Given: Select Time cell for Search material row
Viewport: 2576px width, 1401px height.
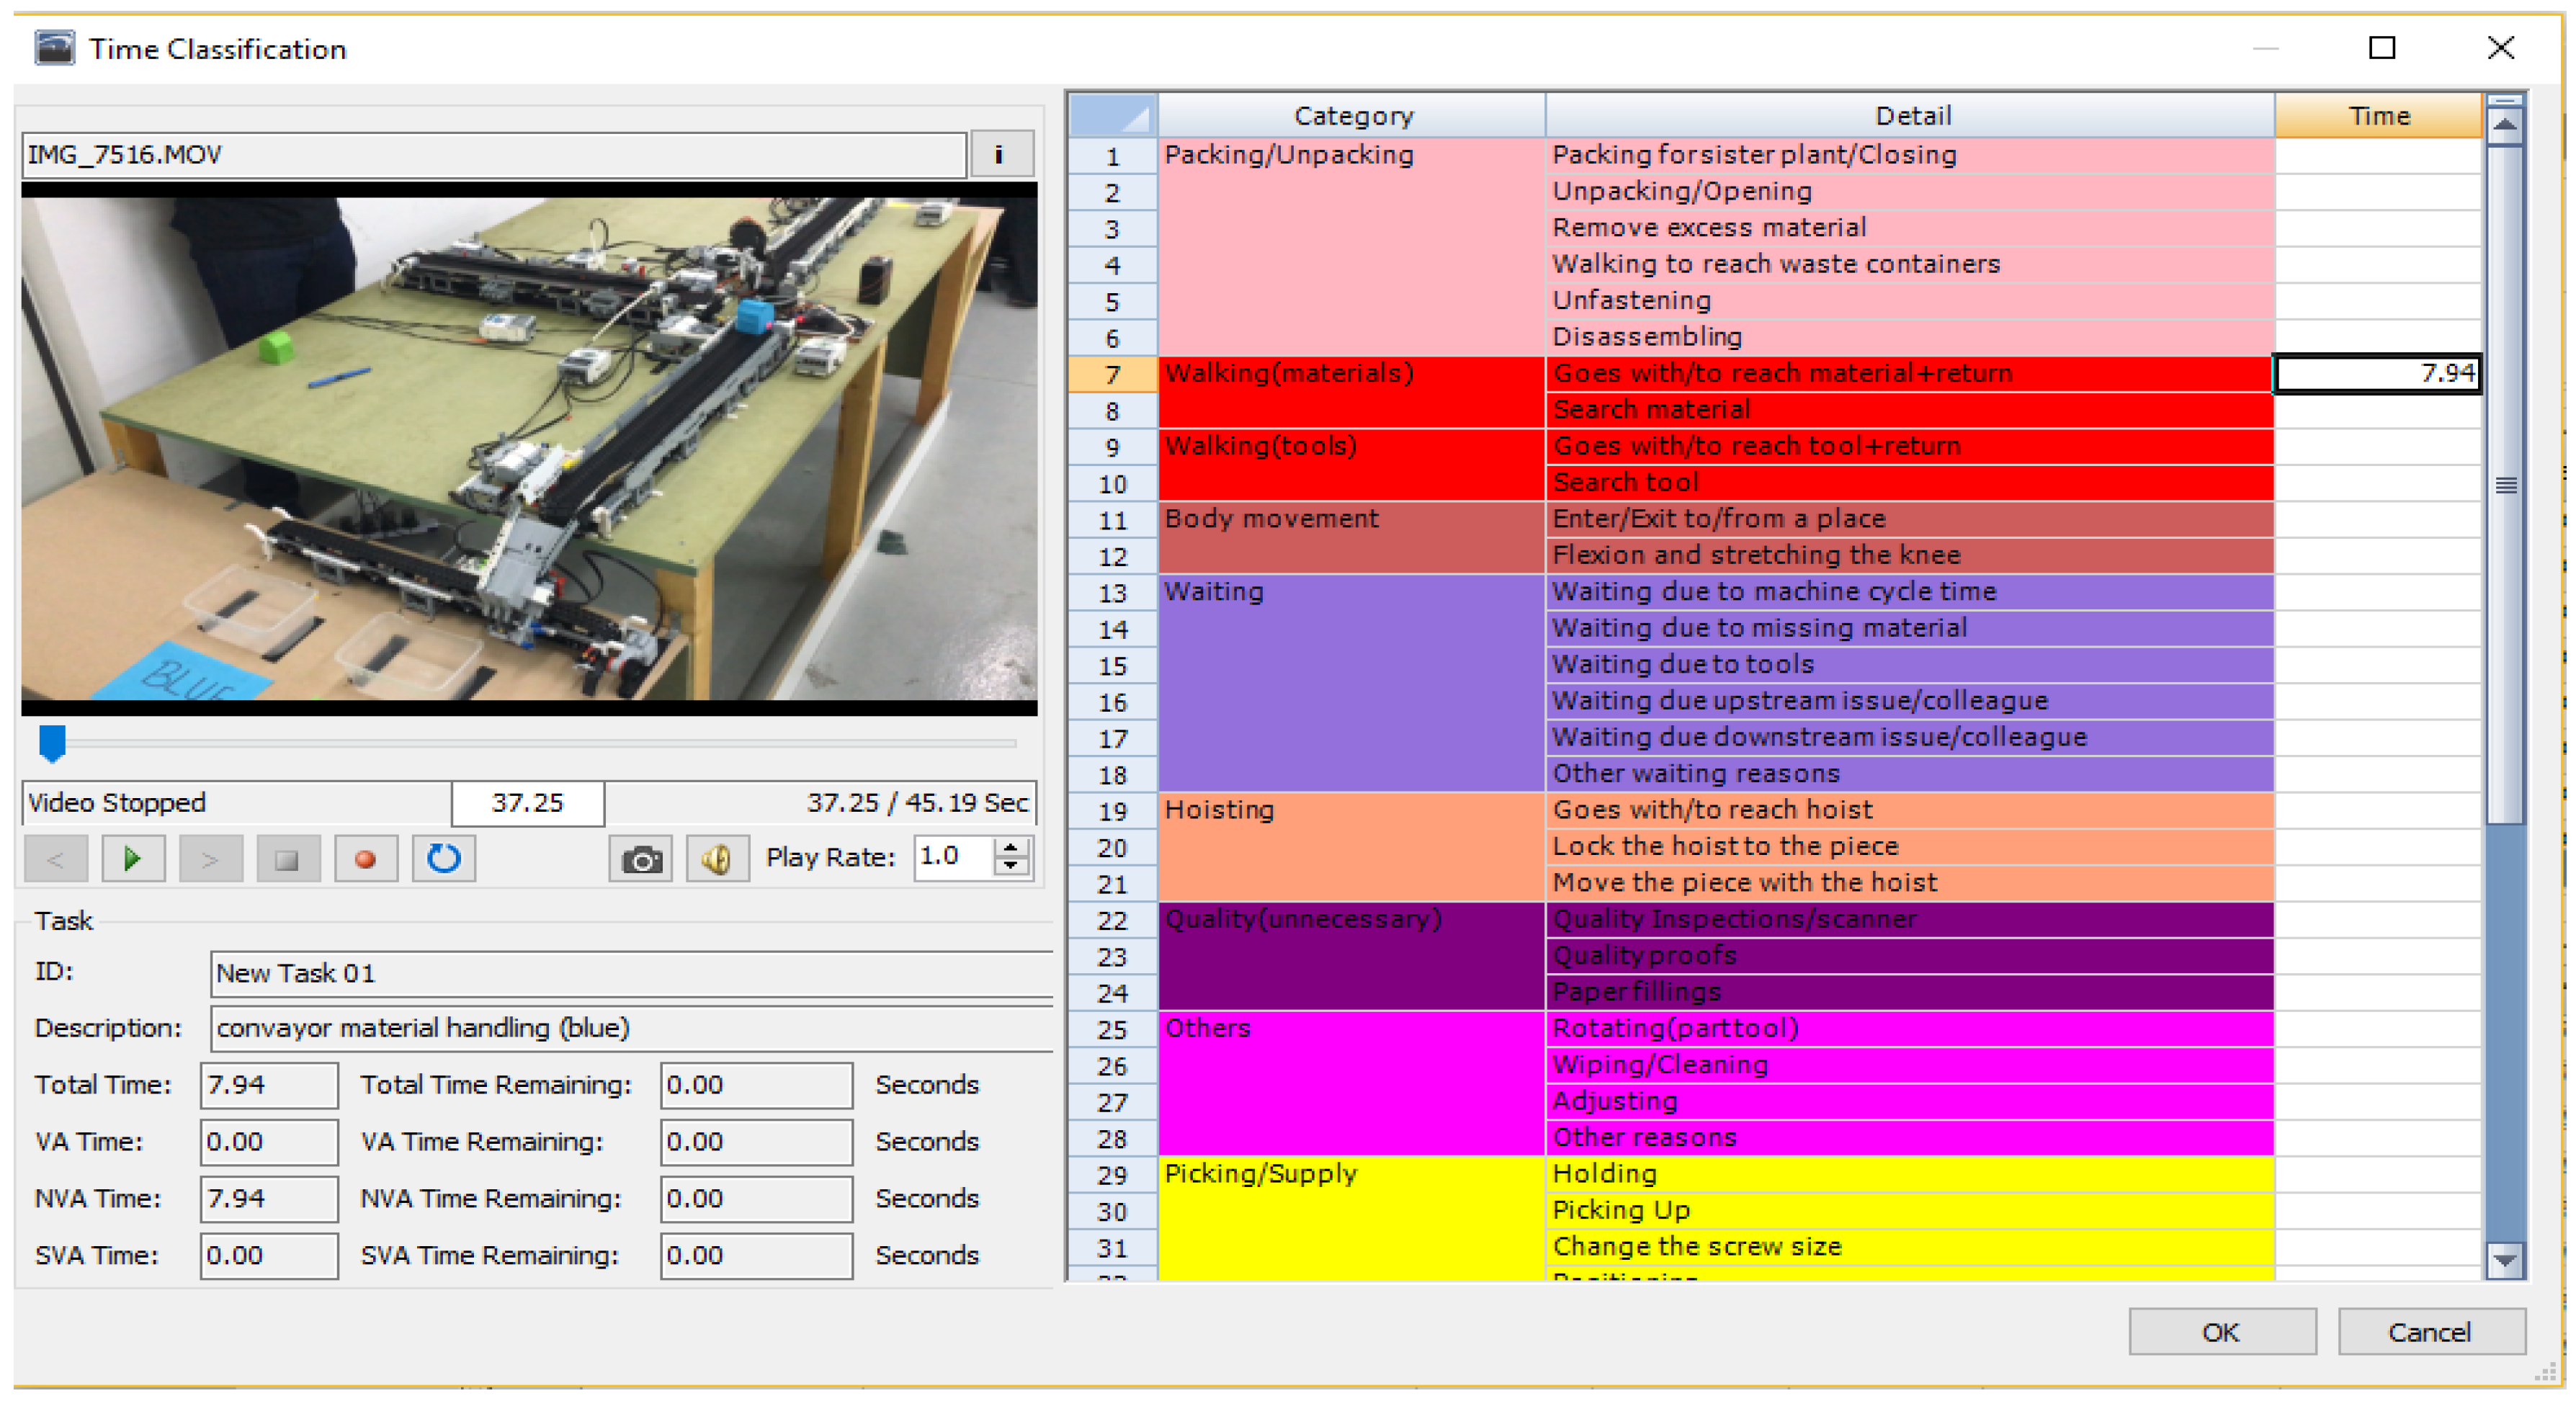Looking at the screenshot, I should point(2377,410).
